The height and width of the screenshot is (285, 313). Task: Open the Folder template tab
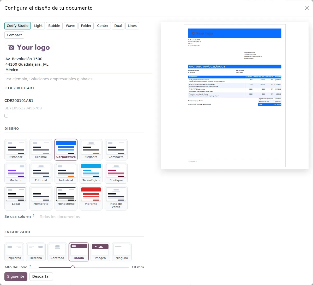click(86, 26)
